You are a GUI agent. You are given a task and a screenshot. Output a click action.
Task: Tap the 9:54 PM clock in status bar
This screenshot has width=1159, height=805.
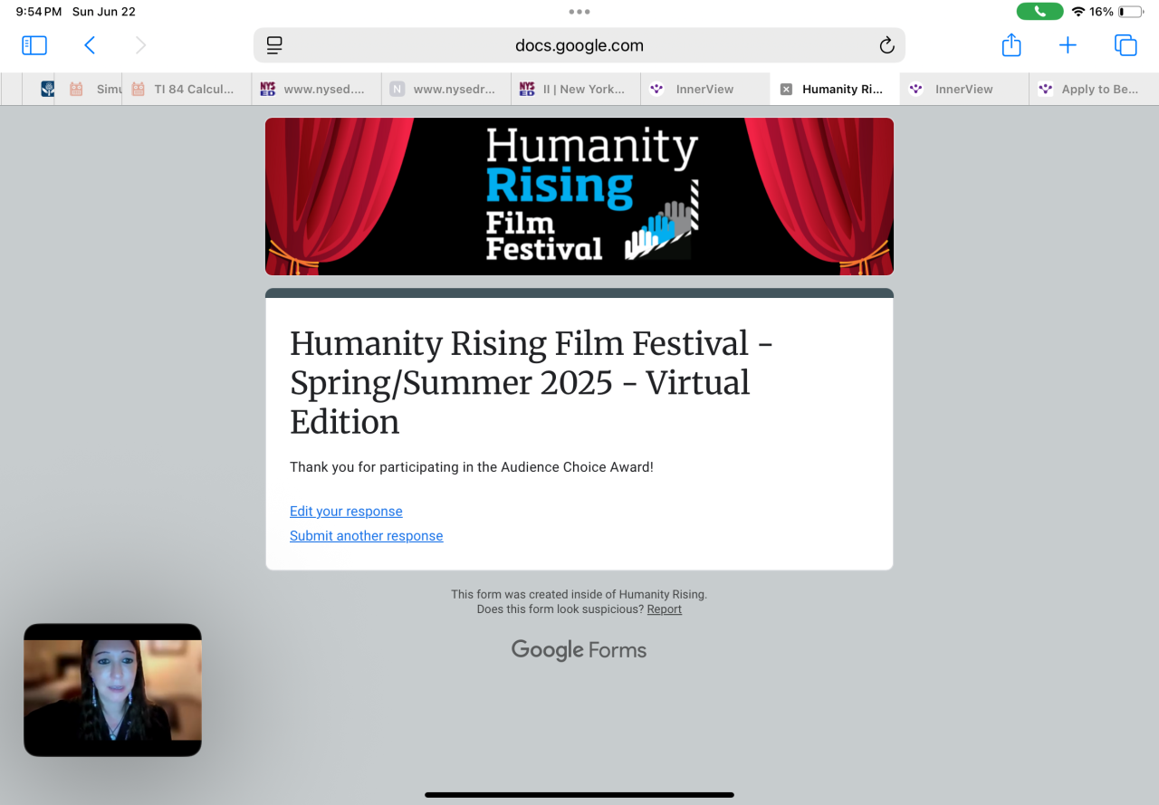point(39,12)
